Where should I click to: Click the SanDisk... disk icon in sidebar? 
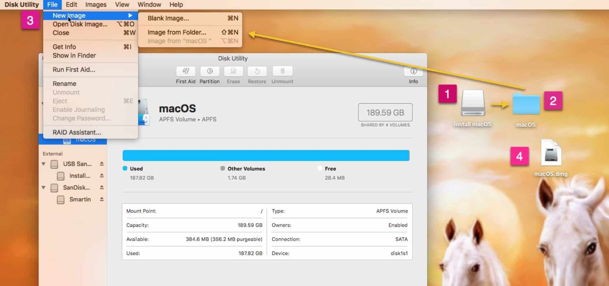coord(54,188)
